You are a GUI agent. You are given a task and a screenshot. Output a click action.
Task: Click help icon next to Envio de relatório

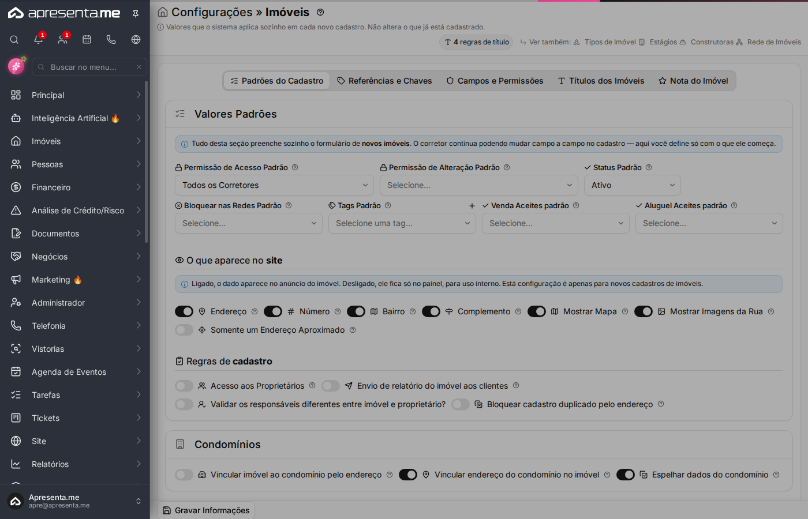click(516, 385)
